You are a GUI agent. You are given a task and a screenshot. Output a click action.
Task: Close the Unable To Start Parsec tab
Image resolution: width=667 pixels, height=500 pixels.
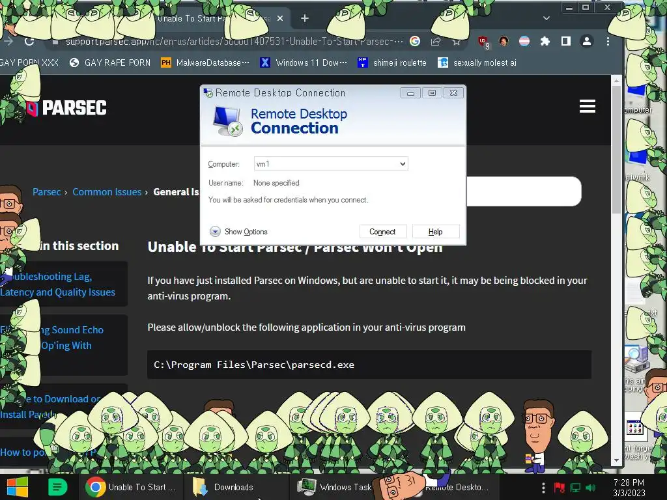(280, 19)
